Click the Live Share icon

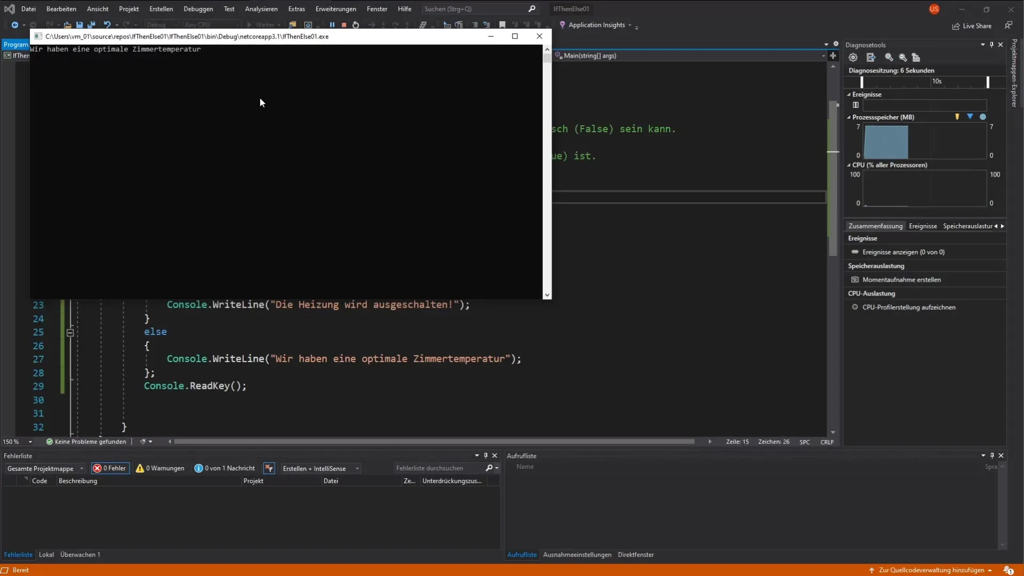[x=956, y=26]
